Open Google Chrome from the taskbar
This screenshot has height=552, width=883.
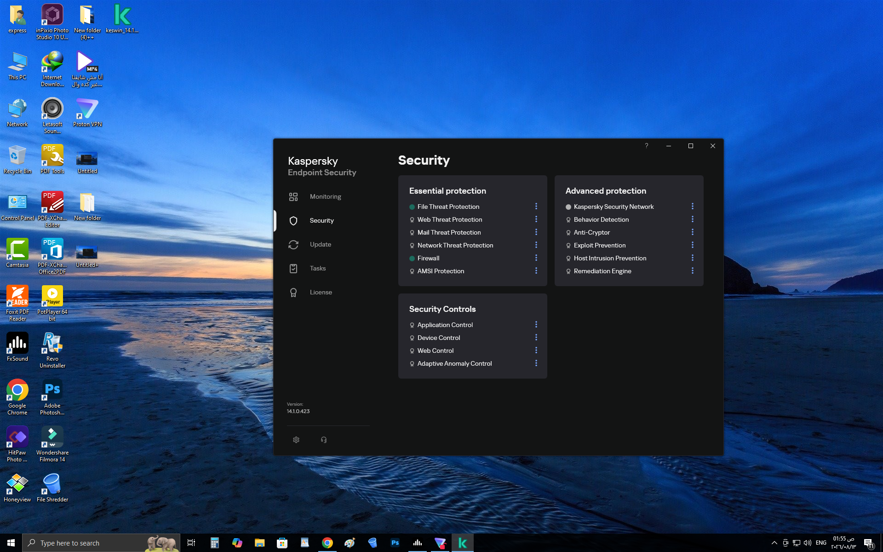(327, 543)
